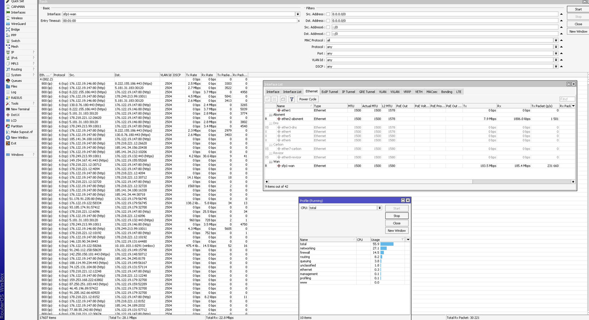Open the Log sidebar entry
The height and width of the screenshot is (320, 589).
click(14, 92)
